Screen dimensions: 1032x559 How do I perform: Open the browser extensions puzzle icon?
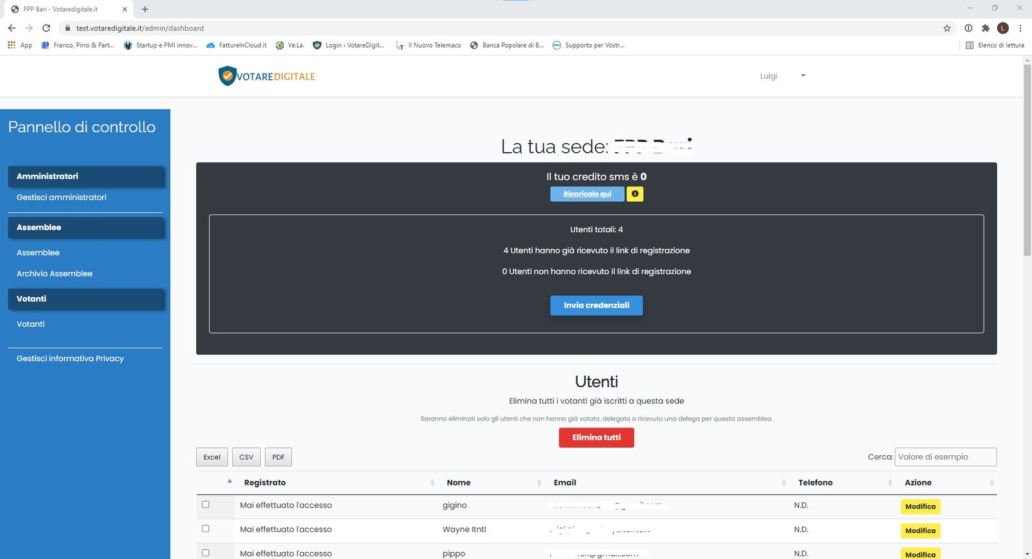986,28
